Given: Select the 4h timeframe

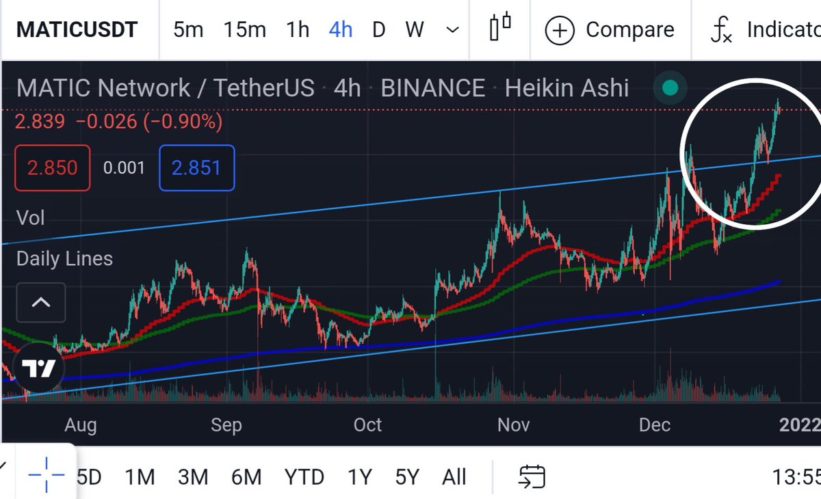Looking at the screenshot, I should [x=341, y=30].
